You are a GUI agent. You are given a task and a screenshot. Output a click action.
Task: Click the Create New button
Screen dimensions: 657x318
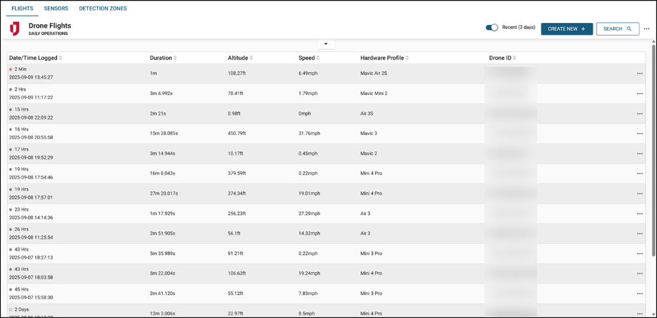pyautogui.click(x=567, y=29)
